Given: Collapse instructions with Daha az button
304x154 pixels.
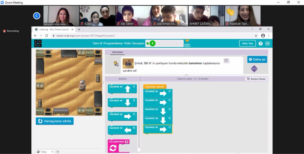Looking at the screenshot, I should (x=257, y=59).
